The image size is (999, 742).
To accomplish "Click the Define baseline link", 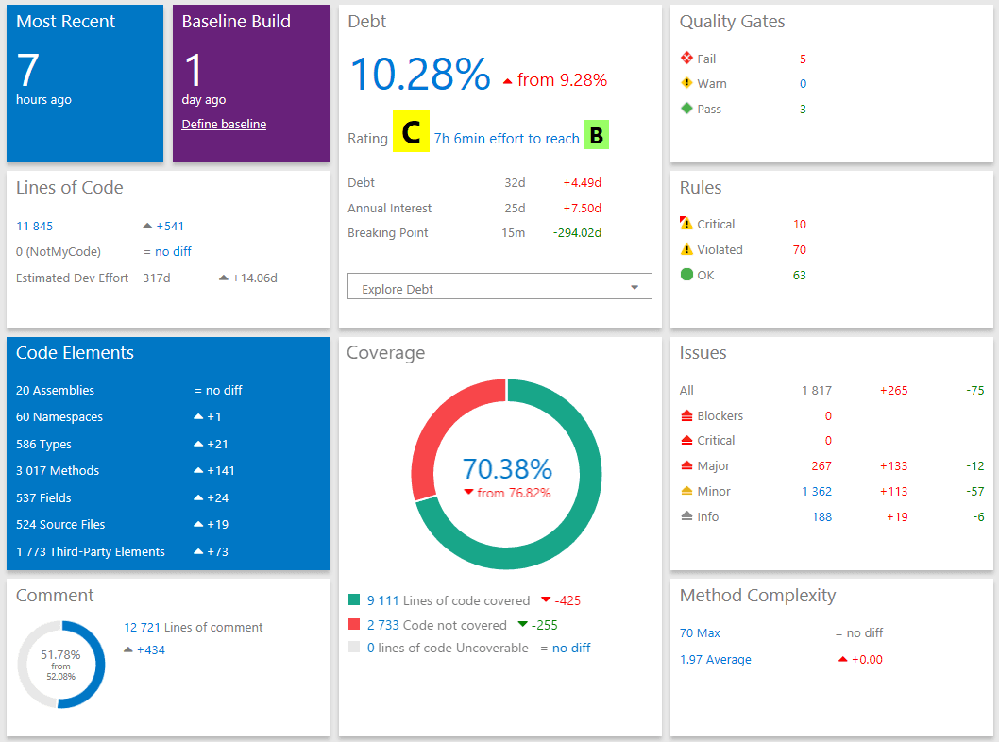I will click(224, 124).
